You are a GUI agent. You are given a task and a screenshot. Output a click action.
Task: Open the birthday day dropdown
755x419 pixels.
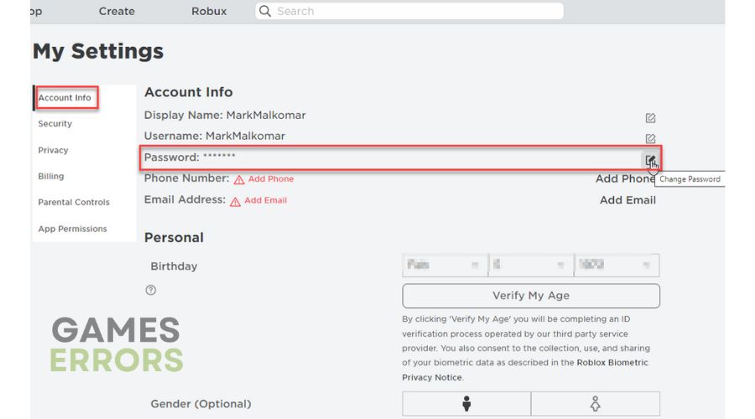(531, 265)
